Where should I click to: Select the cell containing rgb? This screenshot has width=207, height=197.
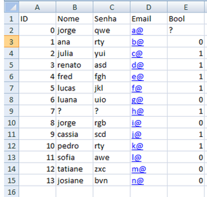[112, 122]
